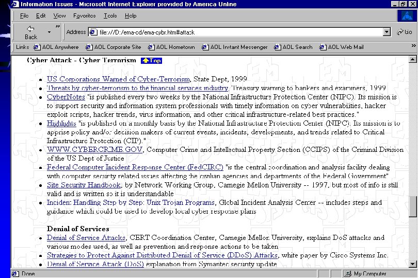Click the Cyber Attack - Cyber Terrorism heading
The height and width of the screenshot is (278, 418).
pos(82,60)
